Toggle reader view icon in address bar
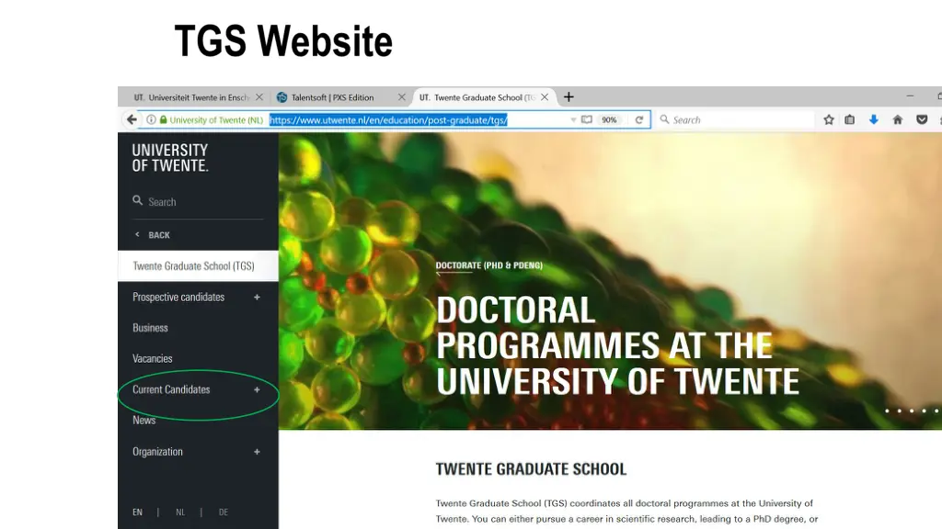Screen dimensions: 942x529 [x=587, y=120]
